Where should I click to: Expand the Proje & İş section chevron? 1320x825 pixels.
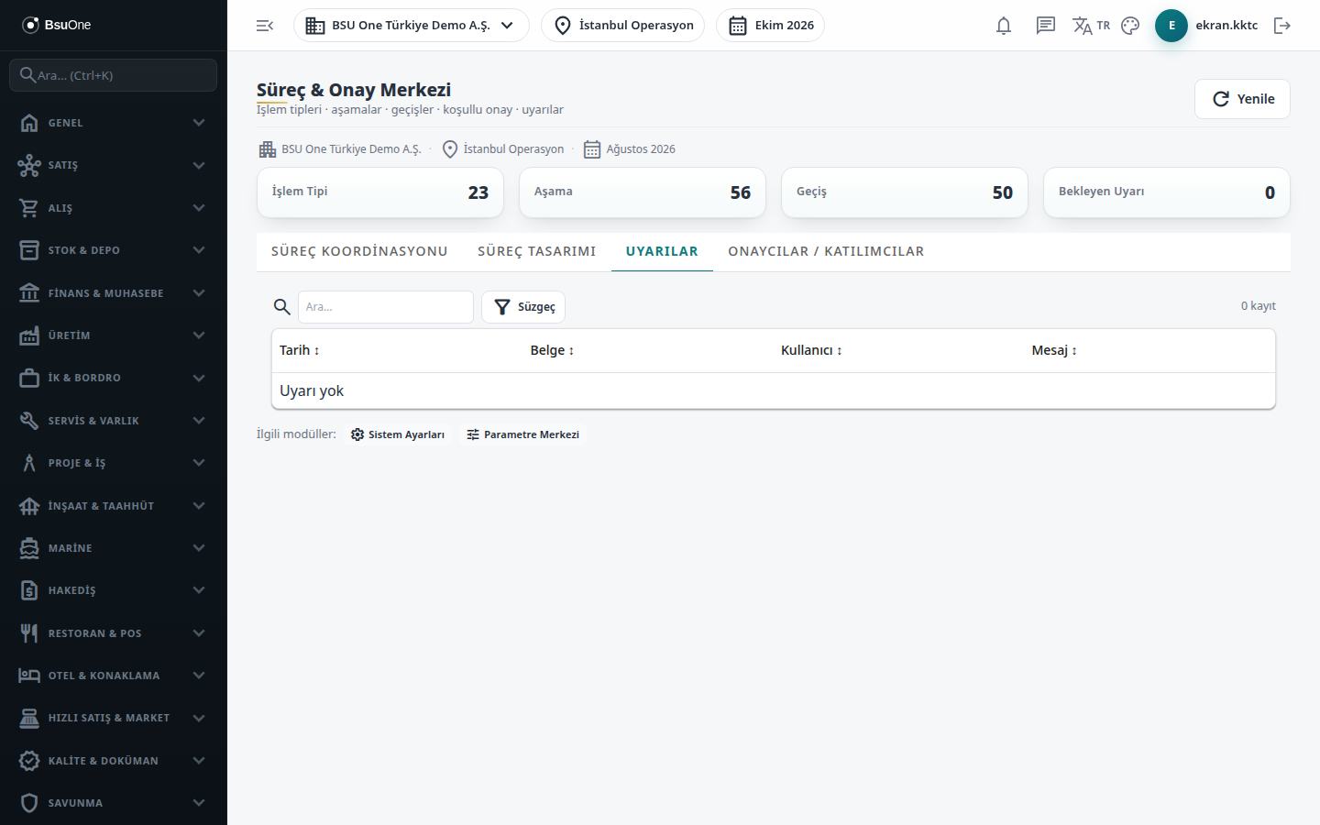click(x=199, y=463)
